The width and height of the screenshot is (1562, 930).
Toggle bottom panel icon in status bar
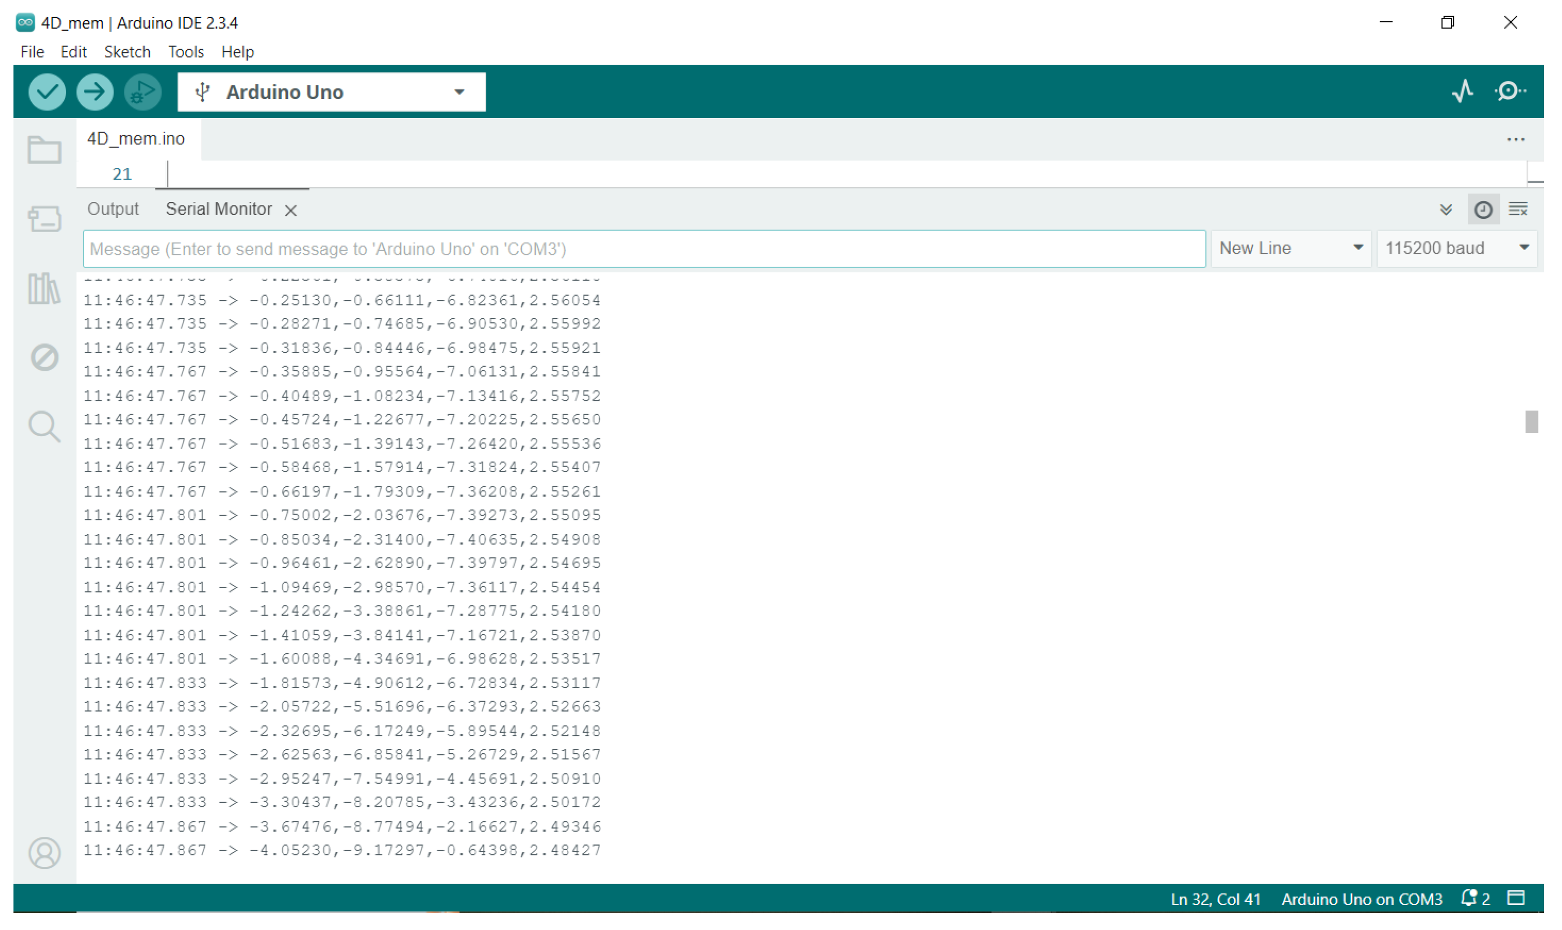click(1516, 898)
